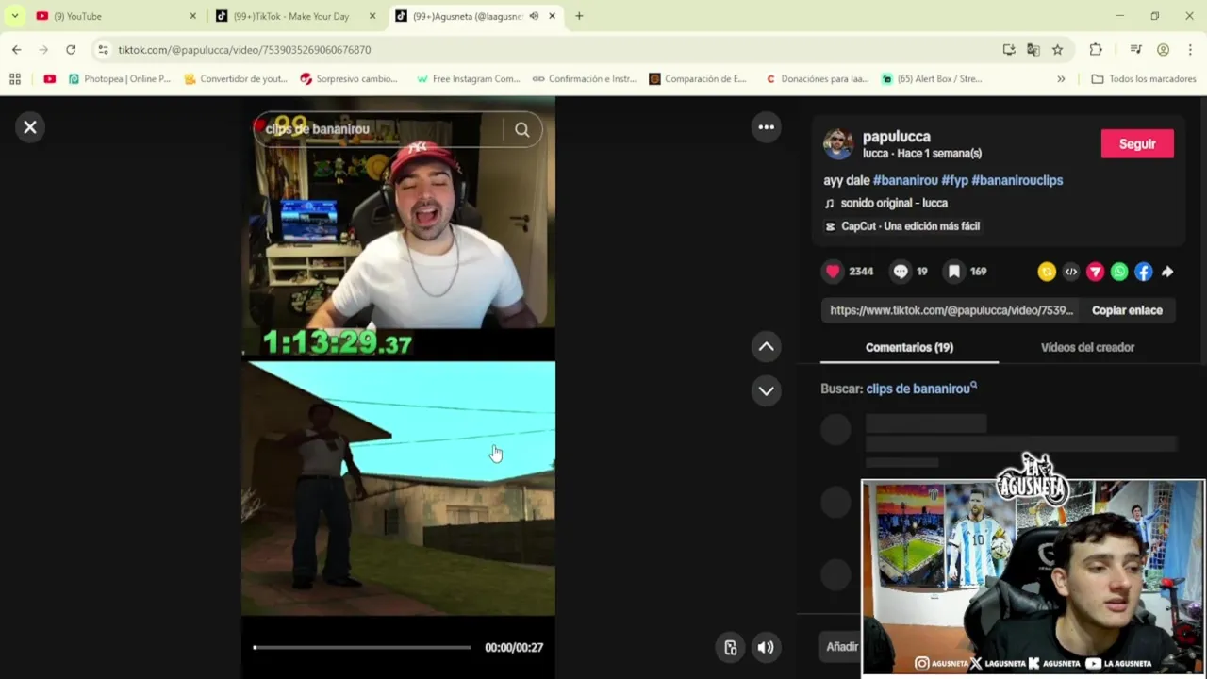Open #bananirouclips hashtag
Screen dimensions: 1207x679
coord(1017,180)
